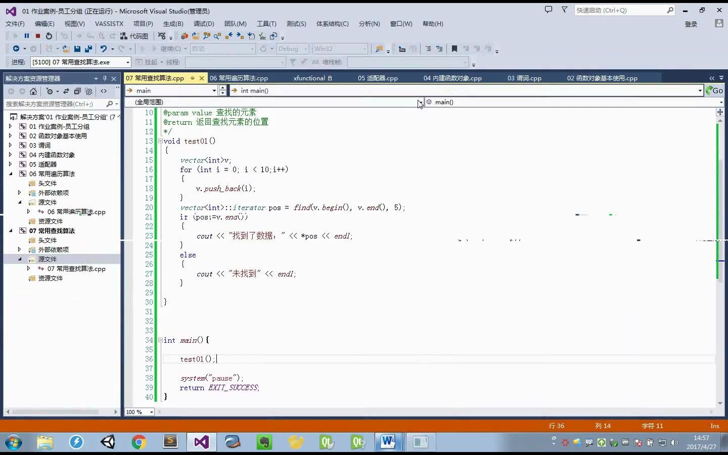Open Sublime Text from the taskbar
The image size is (728, 455).
[x=170, y=442]
